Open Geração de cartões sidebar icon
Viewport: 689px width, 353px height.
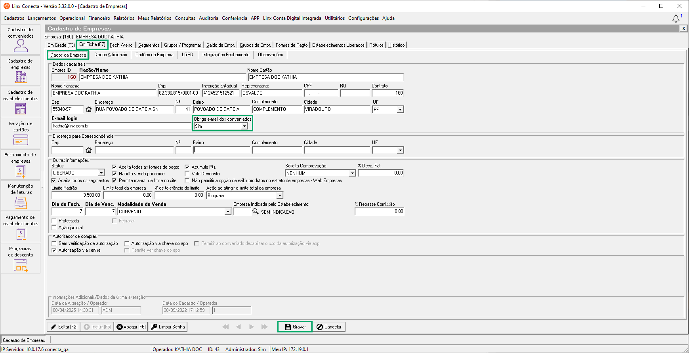(x=21, y=133)
